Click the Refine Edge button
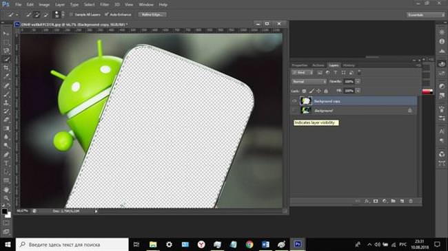The width and height of the screenshot is (448, 251). (152, 14)
